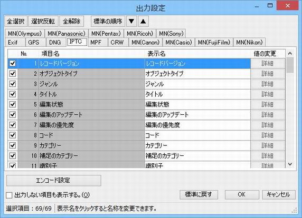302x218 pixels.
Task: Enable 出力しない項目も表示する option
Action: [9, 195]
